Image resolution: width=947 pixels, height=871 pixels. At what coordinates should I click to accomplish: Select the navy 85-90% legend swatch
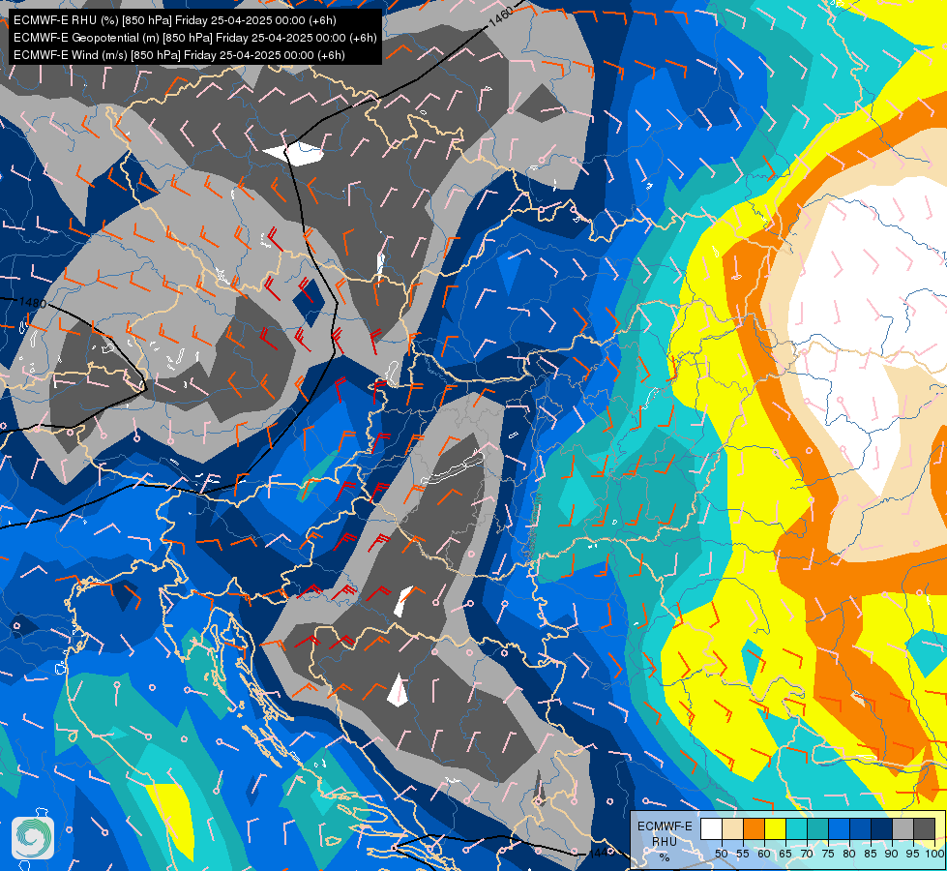(881, 828)
